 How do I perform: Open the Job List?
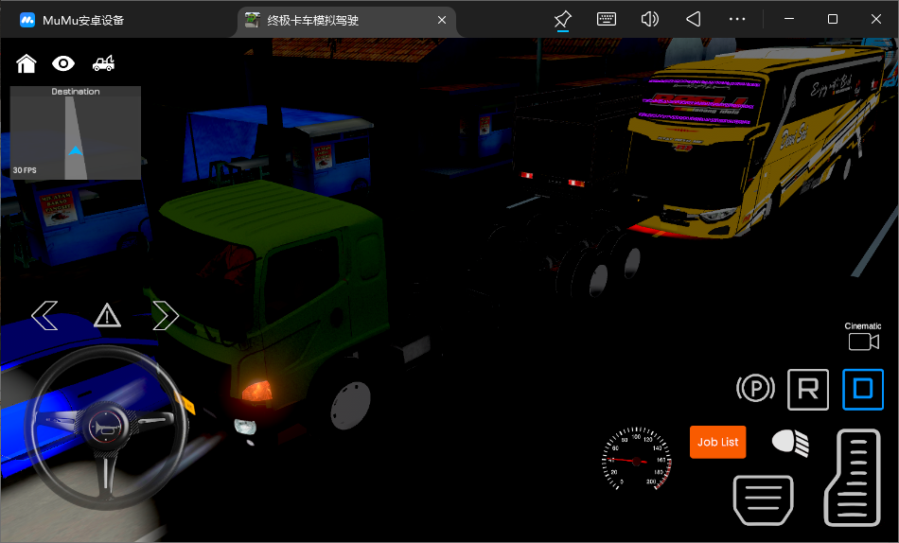pyautogui.click(x=717, y=442)
